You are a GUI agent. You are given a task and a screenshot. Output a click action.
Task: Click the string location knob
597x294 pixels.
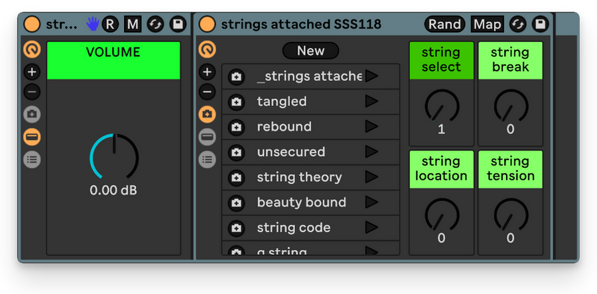pyautogui.click(x=442, y=215)
